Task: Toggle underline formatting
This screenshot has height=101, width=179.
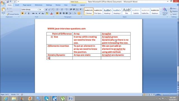Action: coord(29,13)
